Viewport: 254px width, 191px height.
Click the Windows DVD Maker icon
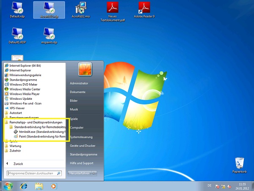(x=6, y=84)
